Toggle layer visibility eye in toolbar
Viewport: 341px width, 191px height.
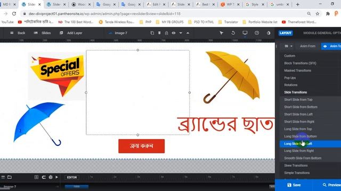[174, 33]
